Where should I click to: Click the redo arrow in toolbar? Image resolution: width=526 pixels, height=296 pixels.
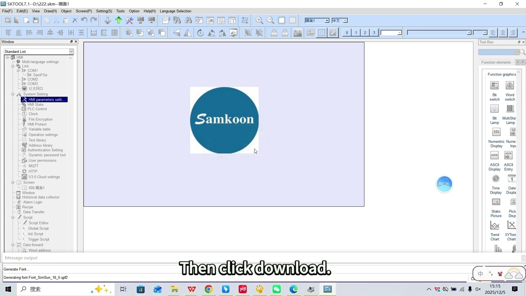pyautogui.click(x=94, y=20)
